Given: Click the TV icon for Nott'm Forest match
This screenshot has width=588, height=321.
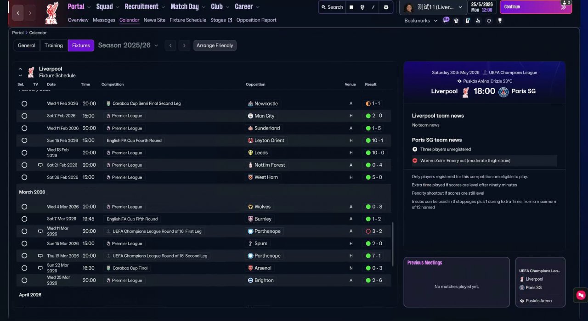Looking at the screenshot, I should tap(40, 165).
